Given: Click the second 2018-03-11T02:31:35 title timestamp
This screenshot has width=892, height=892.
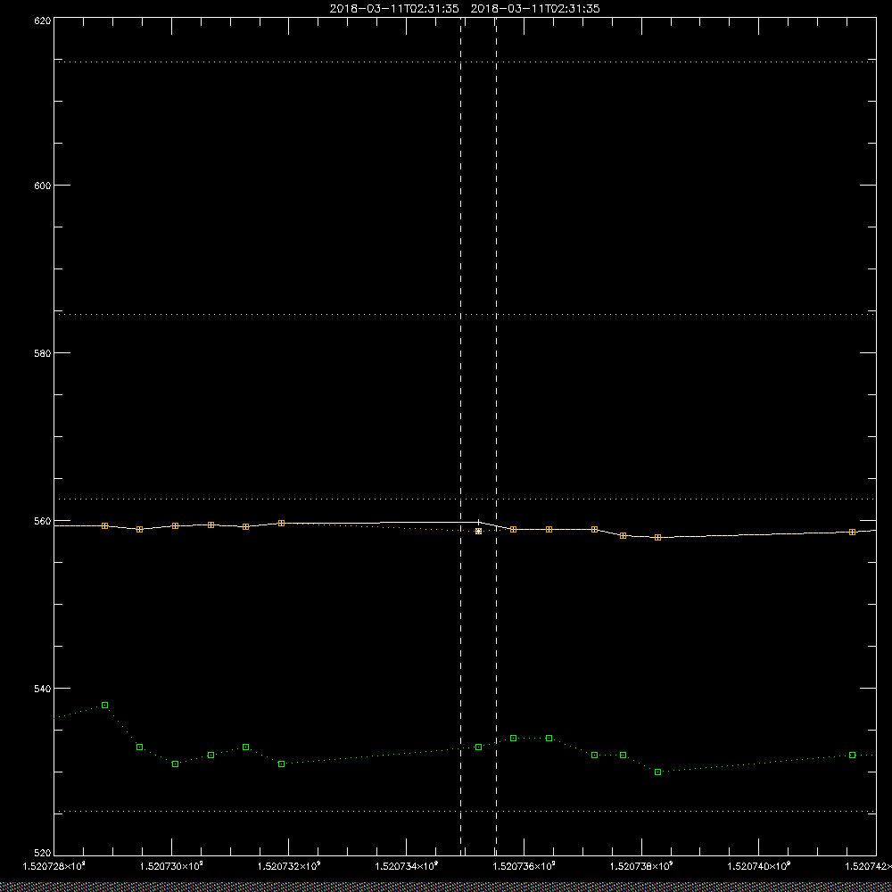Looking at the screenshot, I should (535, 9).
